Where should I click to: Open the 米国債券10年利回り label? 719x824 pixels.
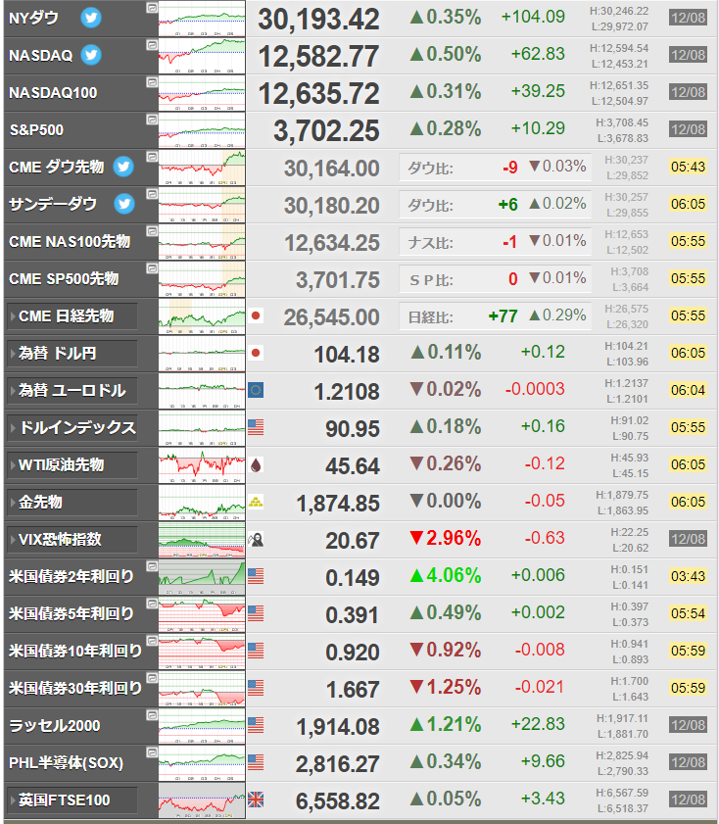click(75, 652)
